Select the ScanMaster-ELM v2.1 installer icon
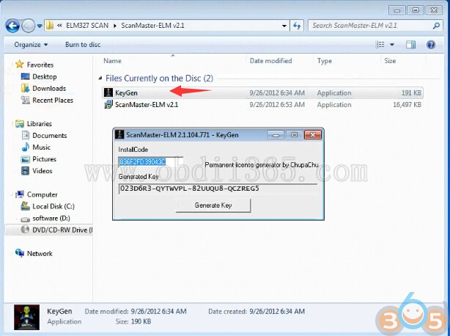The width and height of the screenshot is (450, 336). point(108,104)
